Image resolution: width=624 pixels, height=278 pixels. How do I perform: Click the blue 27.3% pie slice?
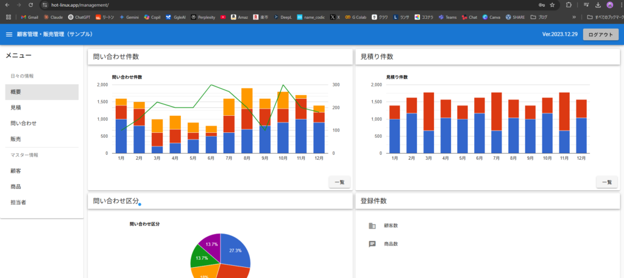click(235, 250)
